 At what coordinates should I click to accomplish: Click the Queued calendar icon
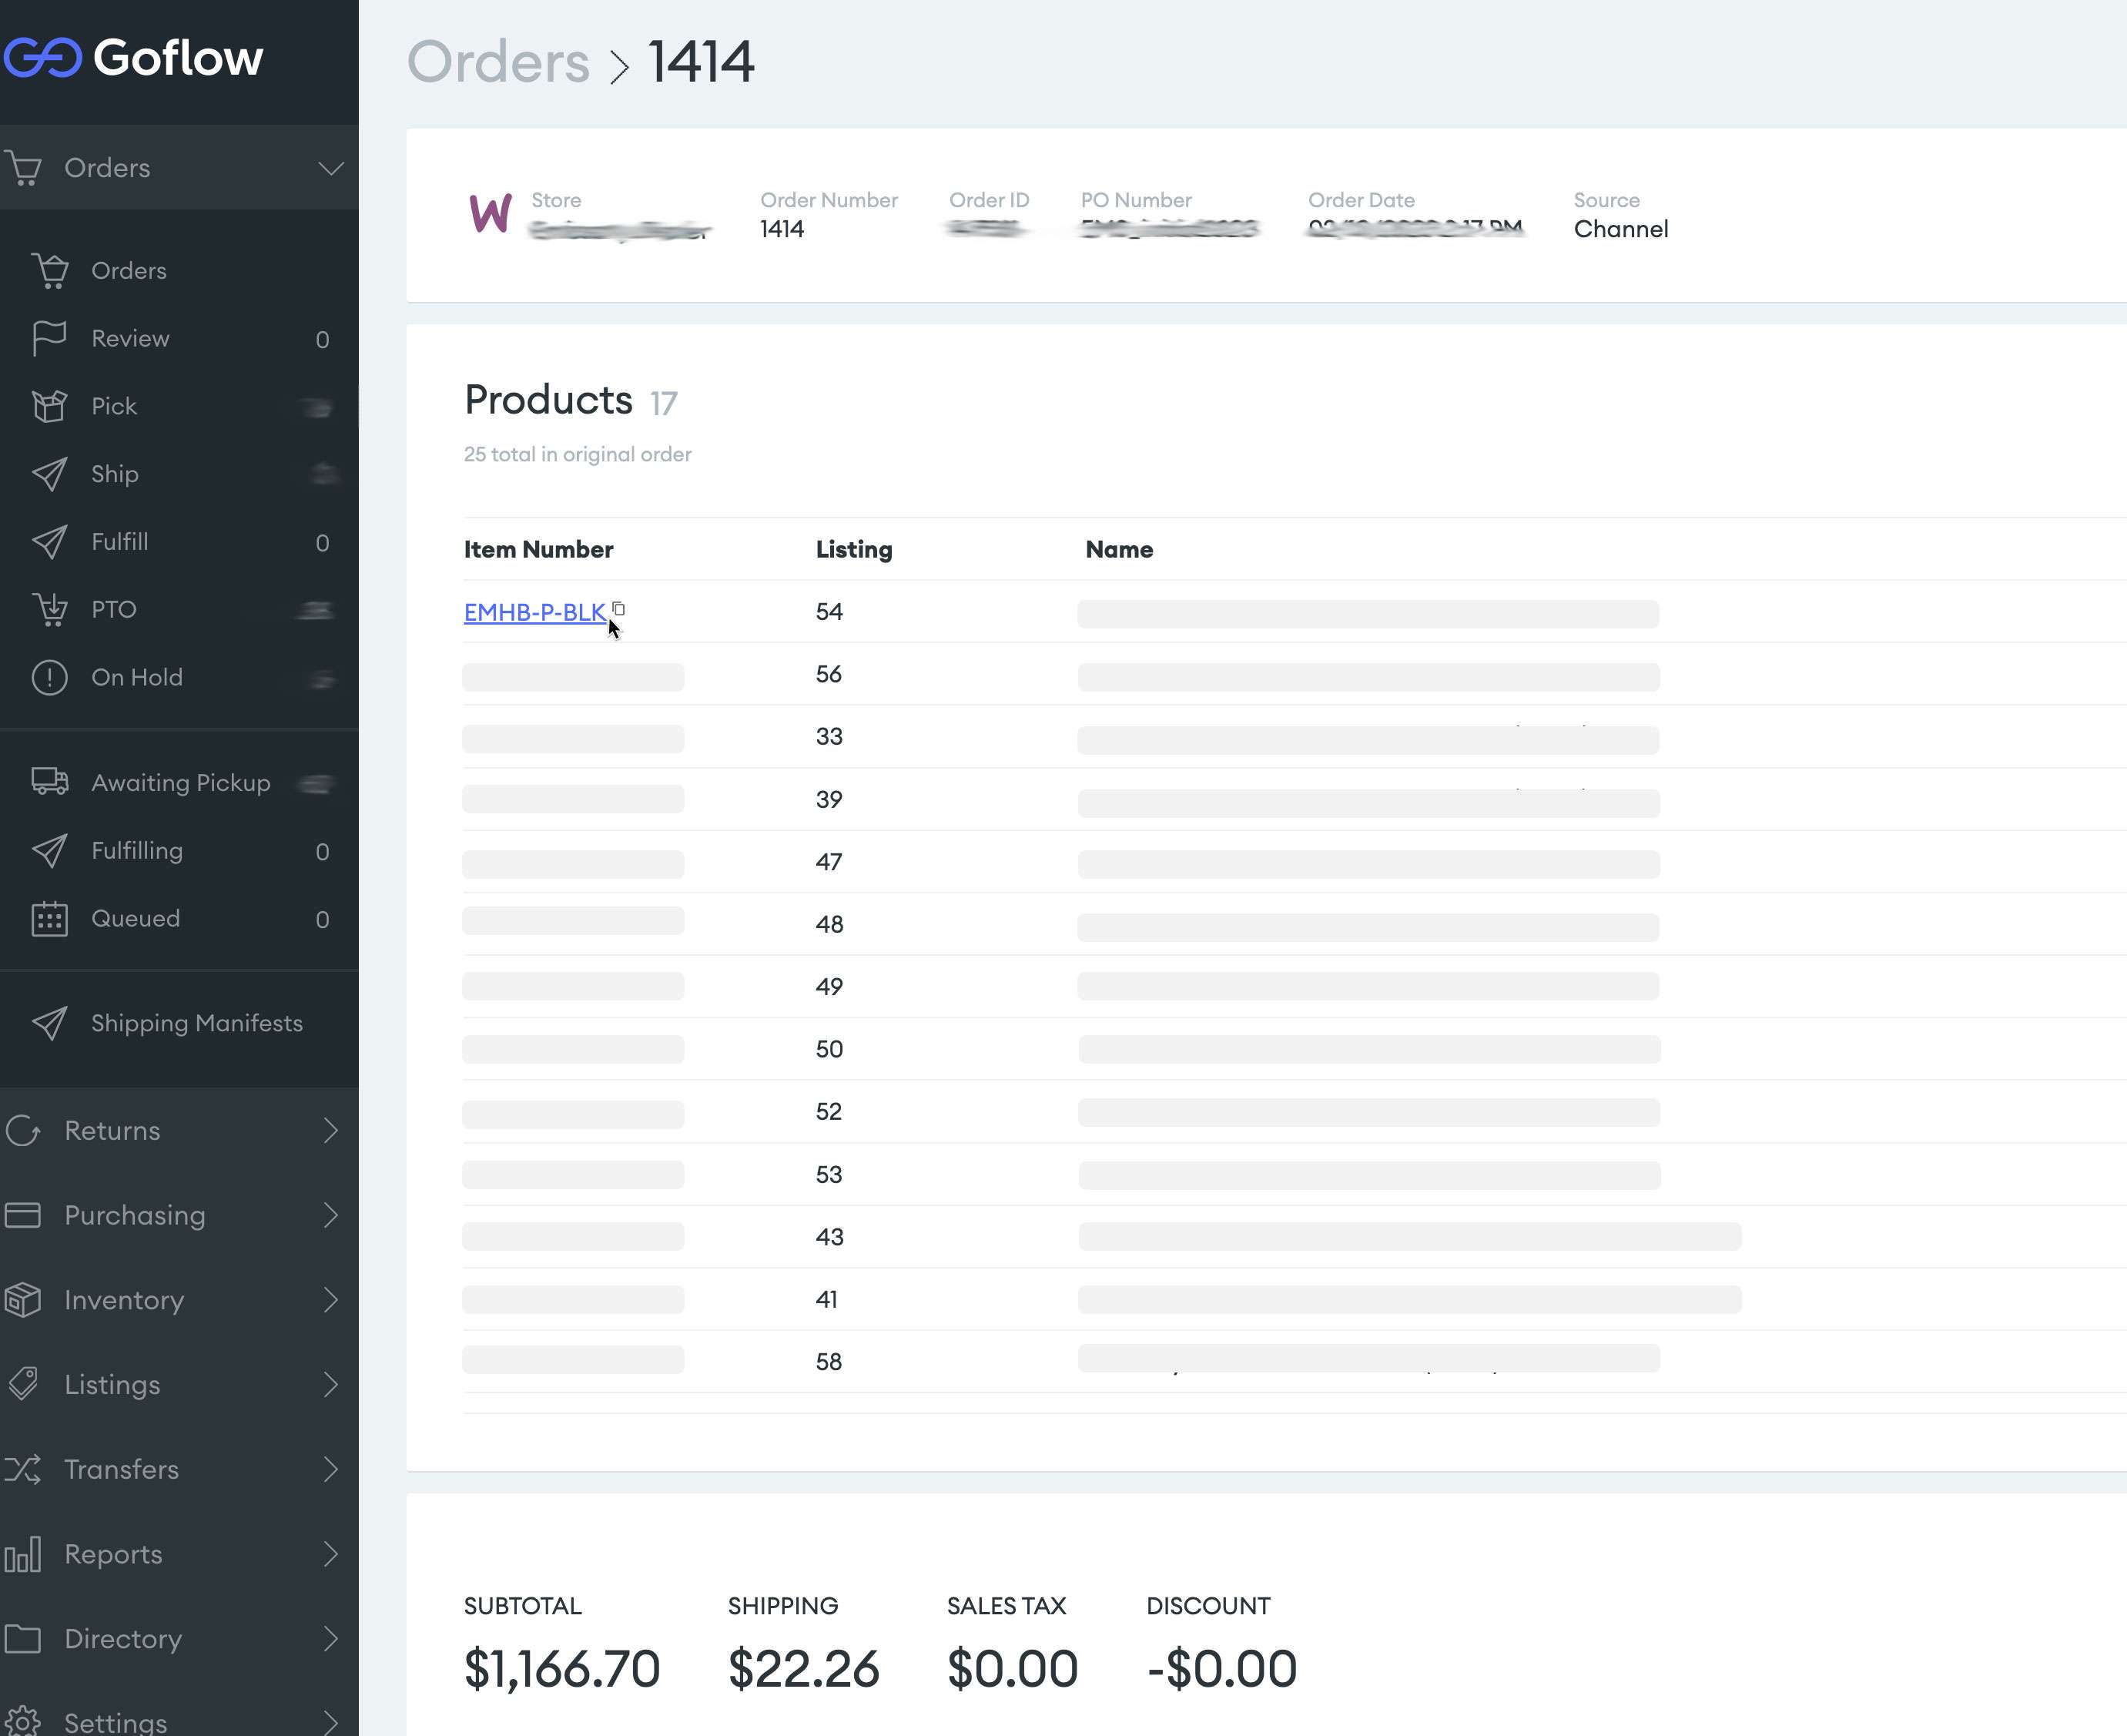coord(49,918)
